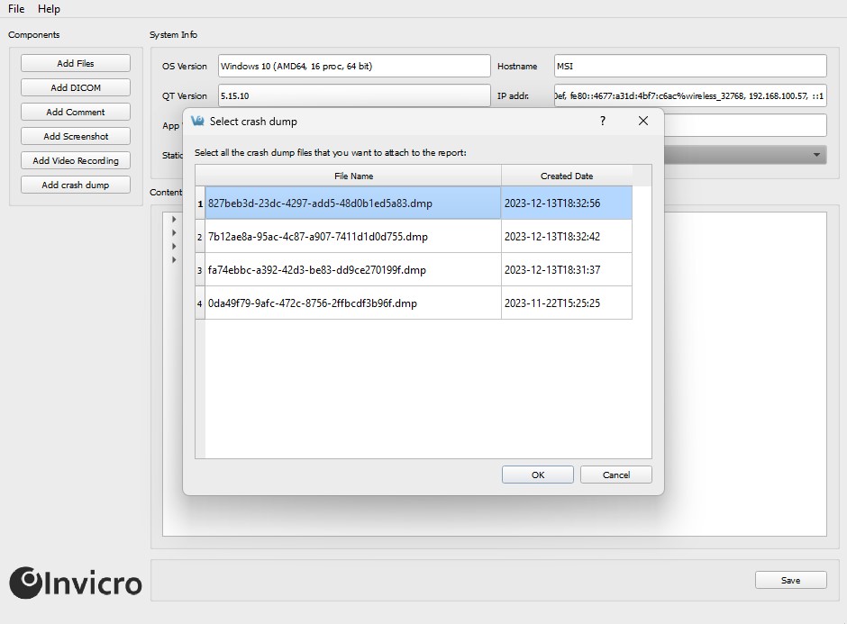847x624 pixels.
Task: Click the question mark help button in dialog
Action: (603, 121)
